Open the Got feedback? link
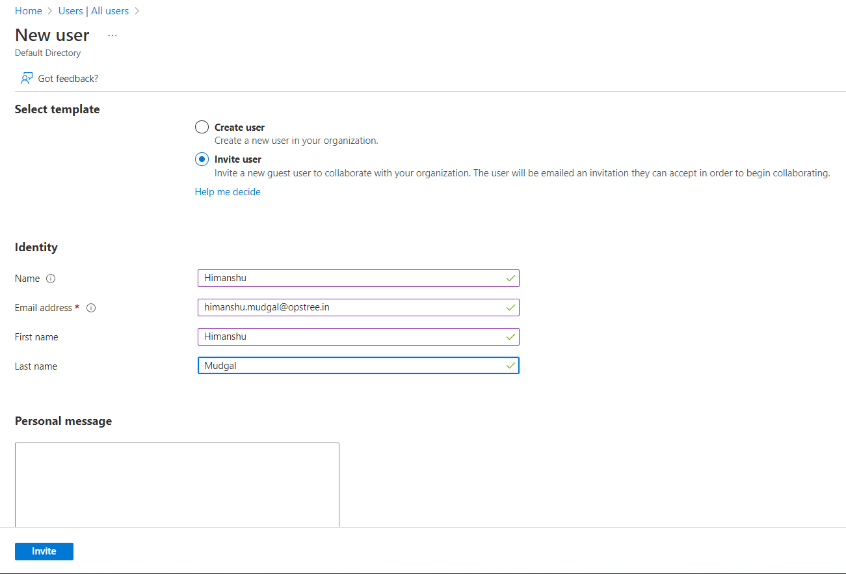 pyautogui.click(x=68, y=79)
